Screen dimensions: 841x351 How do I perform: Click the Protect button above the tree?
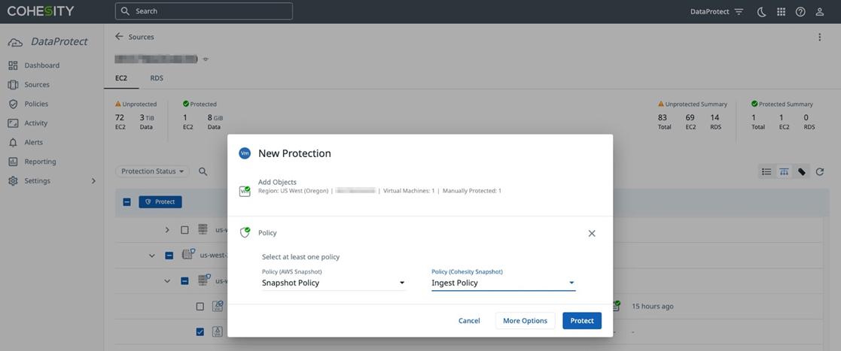click(x=160, y=201)
